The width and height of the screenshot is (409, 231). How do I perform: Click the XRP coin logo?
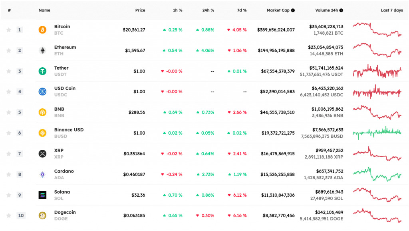[42, 154]
